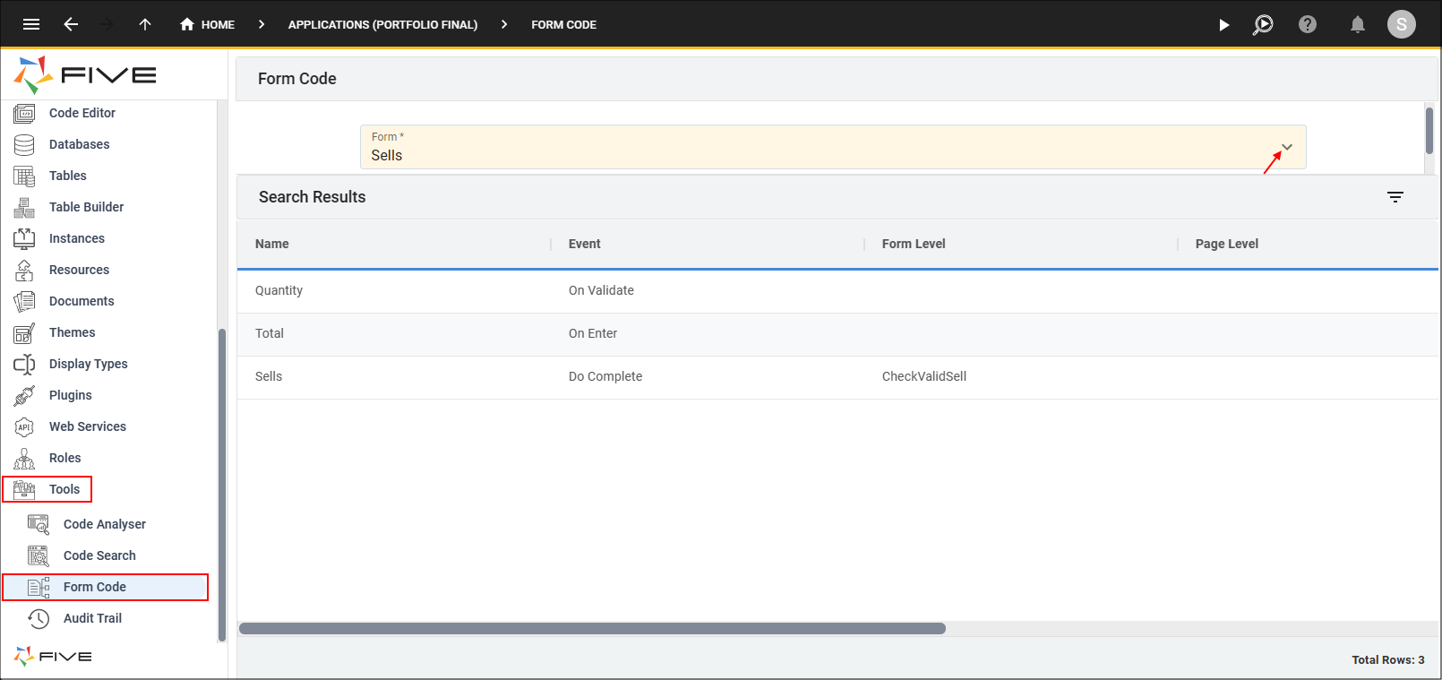Click the sidebar vertical scrollbar
The image size is (1442, 680).
[x=221, y=485]
